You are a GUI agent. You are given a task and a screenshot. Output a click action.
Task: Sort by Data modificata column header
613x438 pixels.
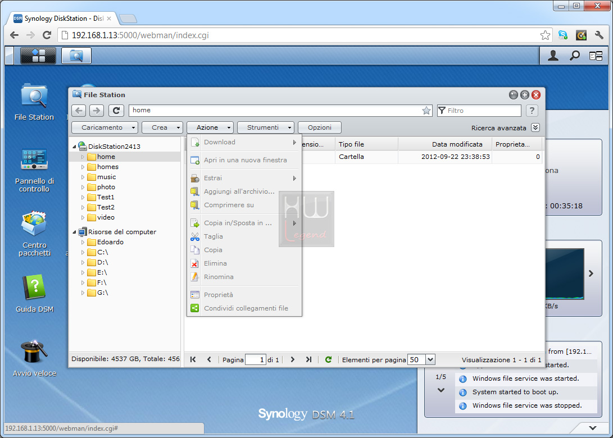(x=444, y=144)
